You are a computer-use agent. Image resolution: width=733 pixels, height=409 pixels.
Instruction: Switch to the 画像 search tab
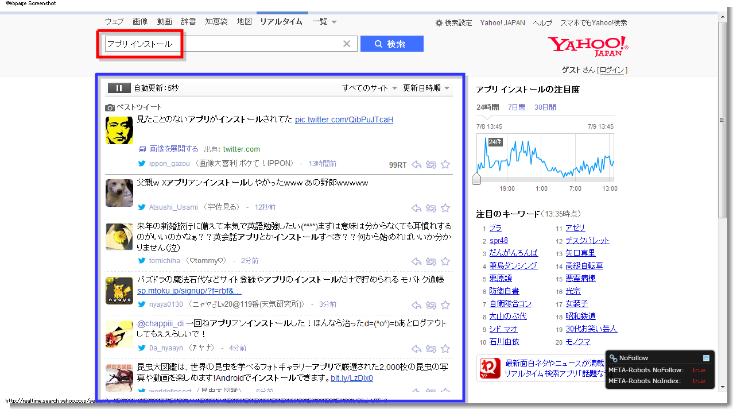pos(140,21)
